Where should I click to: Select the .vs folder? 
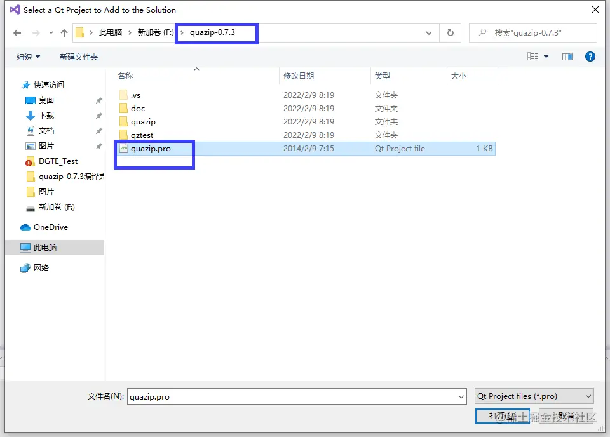135,95
